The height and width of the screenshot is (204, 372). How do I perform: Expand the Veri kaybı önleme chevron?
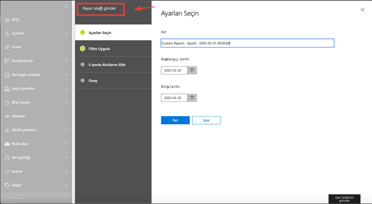coord(67,74)
